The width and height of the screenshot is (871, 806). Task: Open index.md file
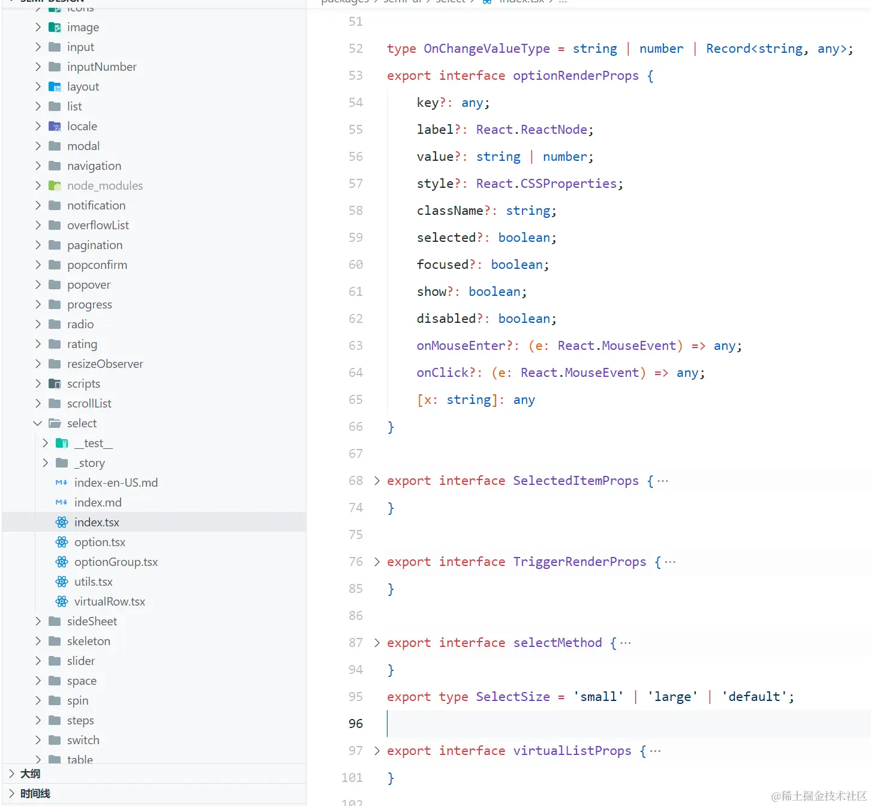coord(98,502)
